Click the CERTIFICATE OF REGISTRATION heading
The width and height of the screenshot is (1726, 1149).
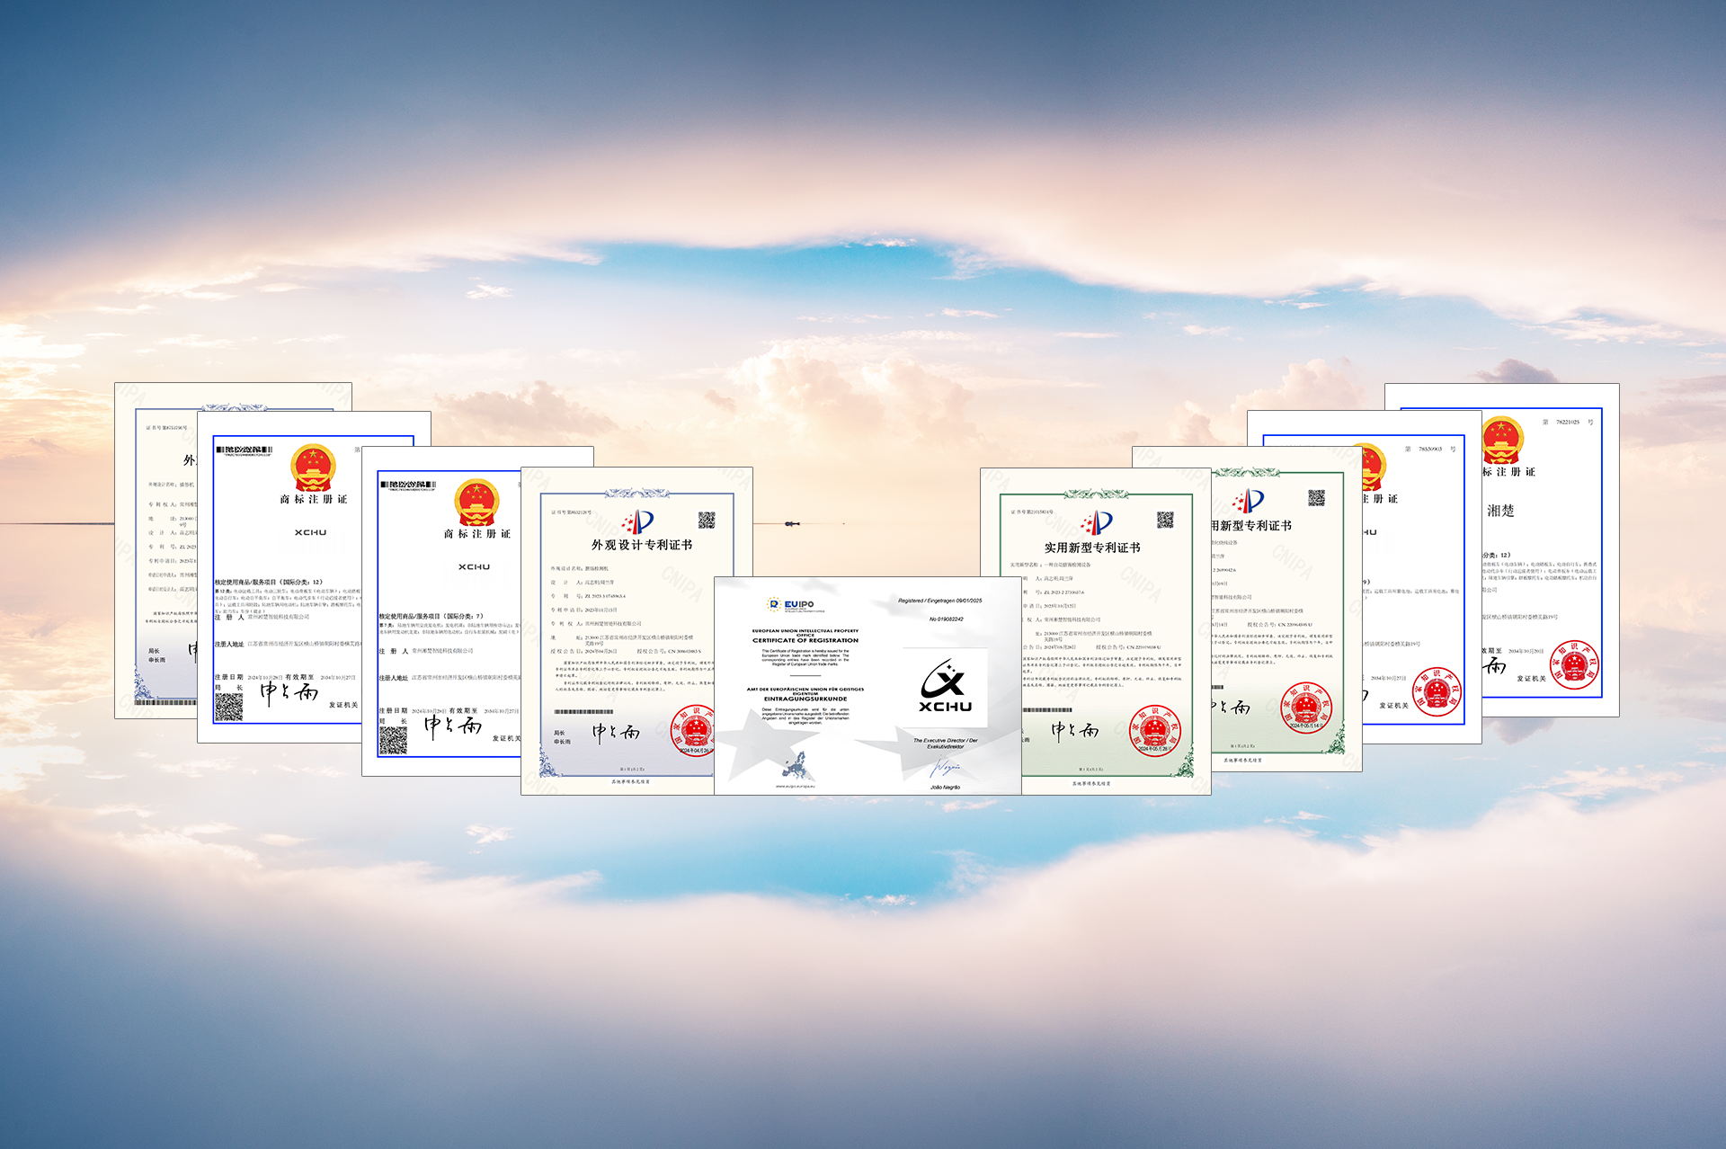click(x=805, y=640)
